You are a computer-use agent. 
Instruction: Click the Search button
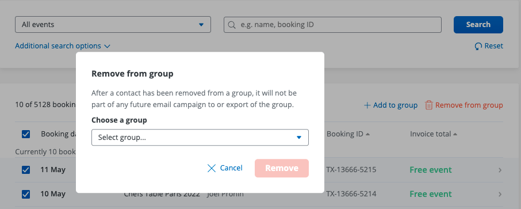click(478, 25)
